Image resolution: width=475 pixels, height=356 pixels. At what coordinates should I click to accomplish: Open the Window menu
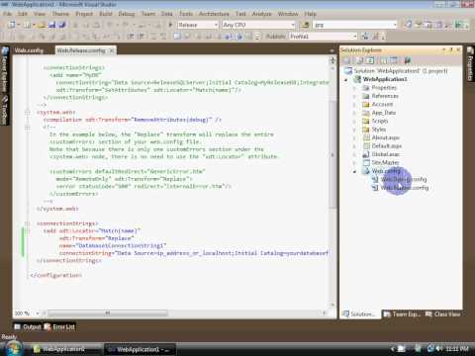click(288, 14)
